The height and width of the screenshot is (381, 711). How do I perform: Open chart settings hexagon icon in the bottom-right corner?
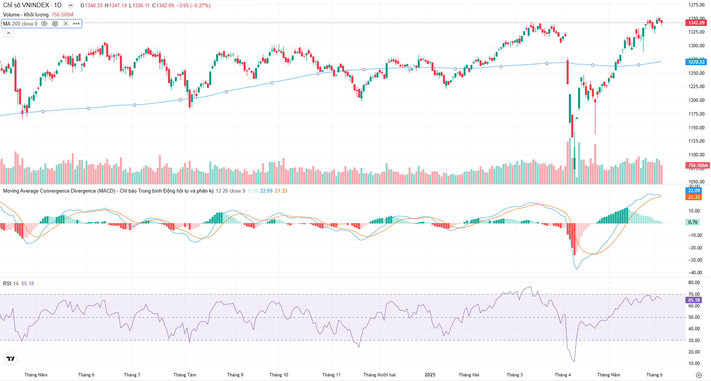(x=698, y=375)
